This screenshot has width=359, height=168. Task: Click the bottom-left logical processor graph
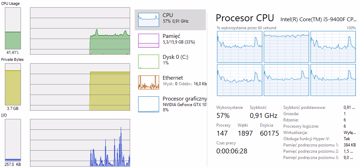tap(239, 80)
